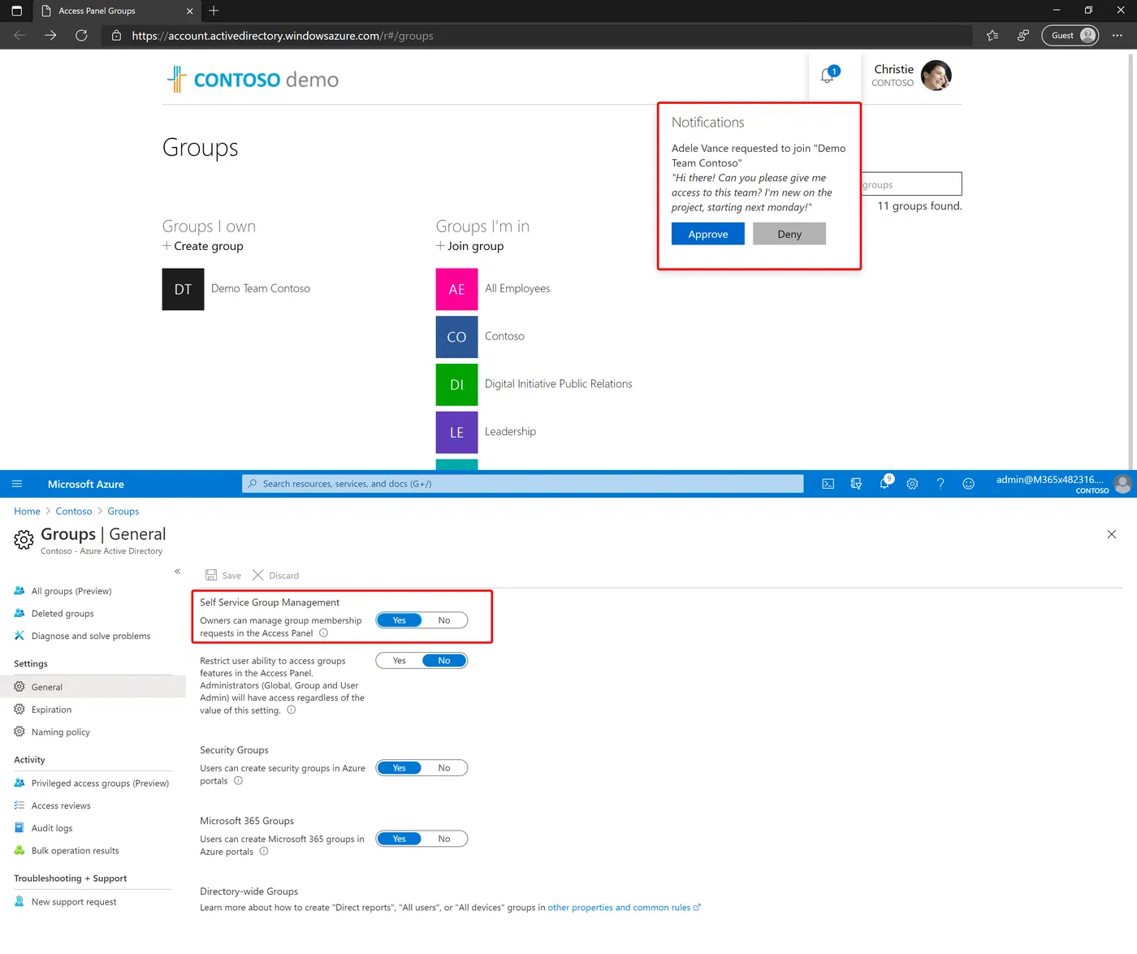
Task: Click the browser address bar
Action: (536, 36)
